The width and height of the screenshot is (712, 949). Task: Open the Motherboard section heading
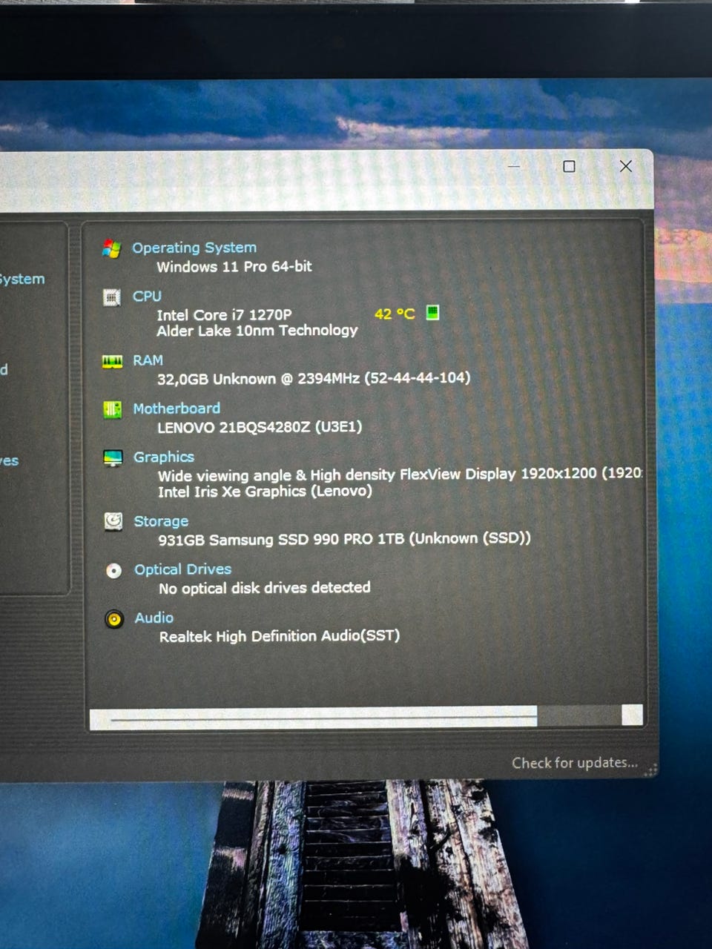(177, 409)
